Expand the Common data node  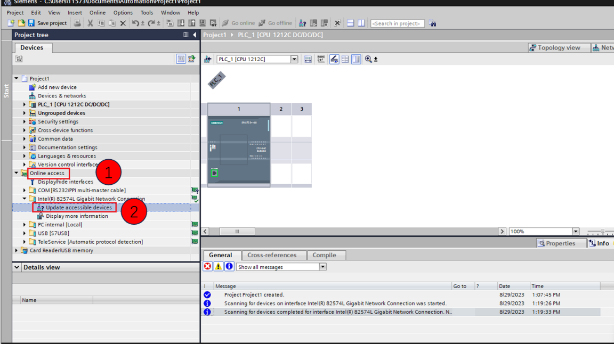25,139
